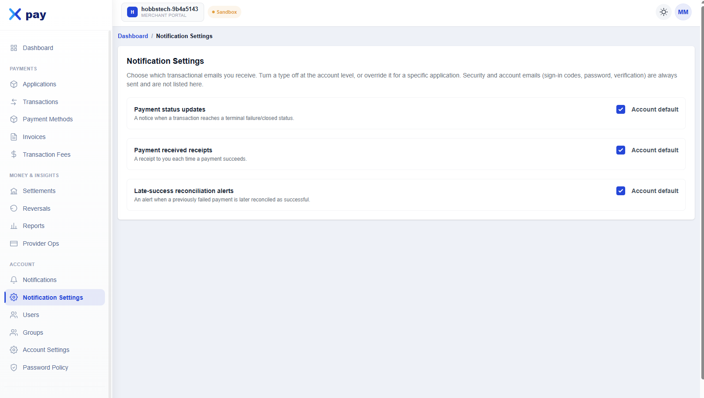Click the Dashboard grid icon in sidebar
Viewport: 704px width, 398px height.
[x=14, y=48]
